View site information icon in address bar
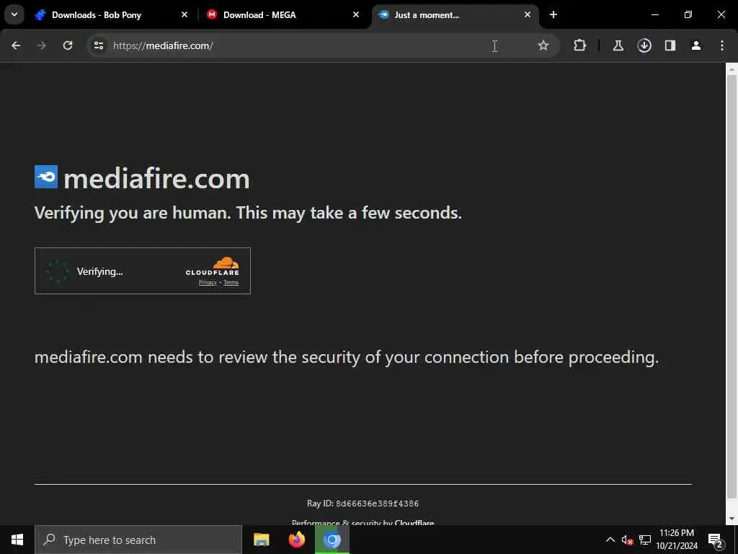The image size is (738, 554). (x=99, y=45)
